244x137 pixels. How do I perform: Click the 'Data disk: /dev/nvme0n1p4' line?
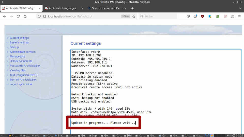pyautogui.click(x=111, y=112)
